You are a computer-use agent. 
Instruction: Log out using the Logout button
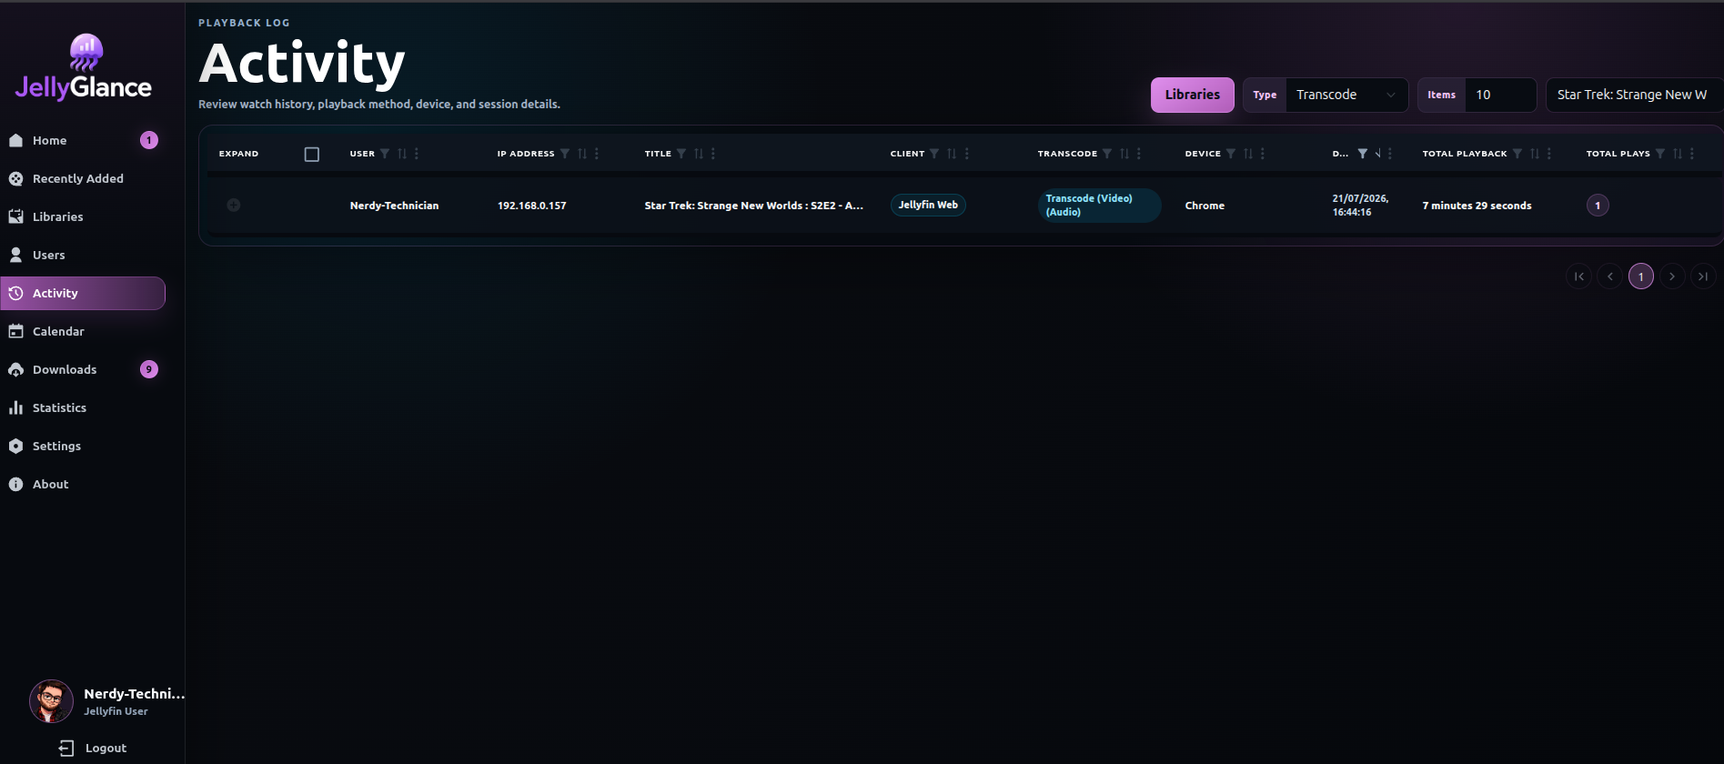(93, 748)
